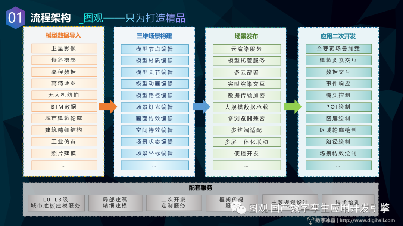Select the 城市建筑轮廓 box
Viewport: 403px width, 226px height.
tap(64, 118)
